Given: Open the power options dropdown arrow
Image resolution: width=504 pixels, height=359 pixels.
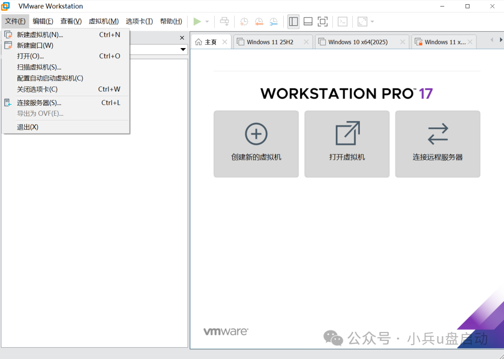Looking at the screenshot, I should pos(206,21).
